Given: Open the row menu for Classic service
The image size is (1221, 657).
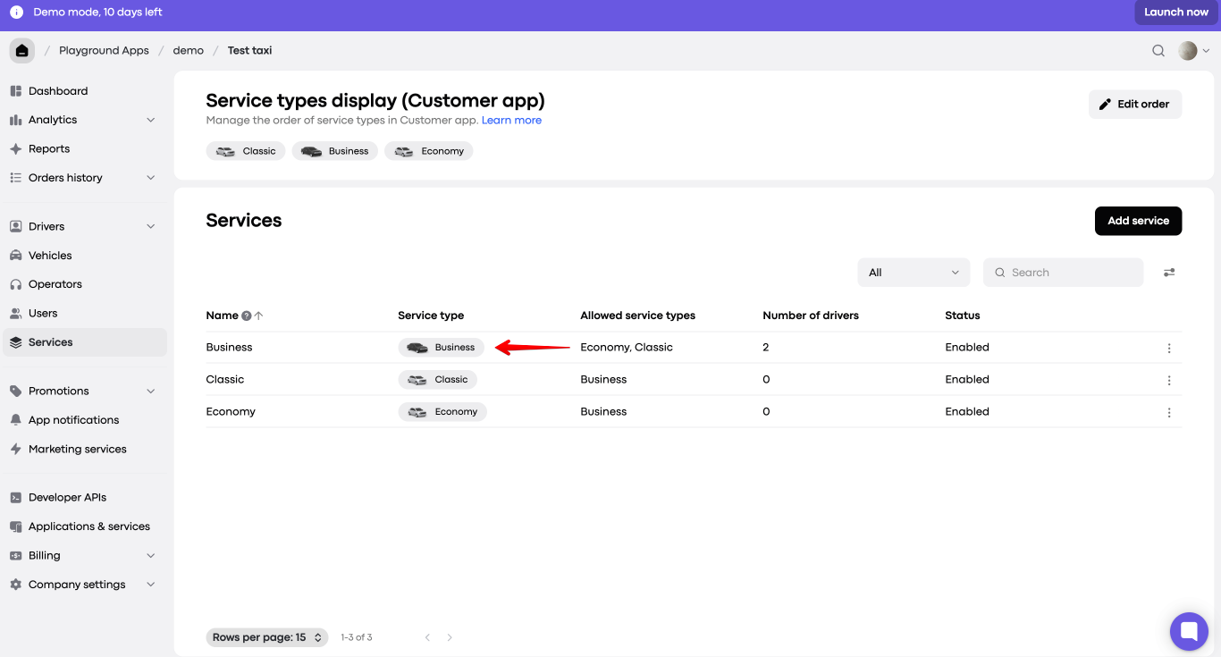Looking at the screenshot, I should (x=1169, y=380).
